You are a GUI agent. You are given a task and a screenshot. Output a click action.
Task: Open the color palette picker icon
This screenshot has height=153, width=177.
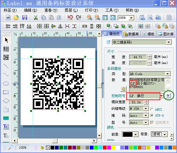[x=42, y=147]
